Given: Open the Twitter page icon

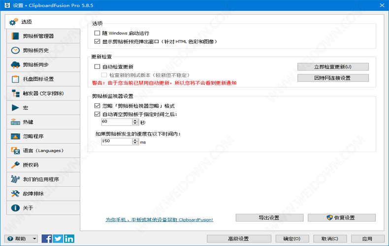Looking at the screenshot, I should click(58, 239).
